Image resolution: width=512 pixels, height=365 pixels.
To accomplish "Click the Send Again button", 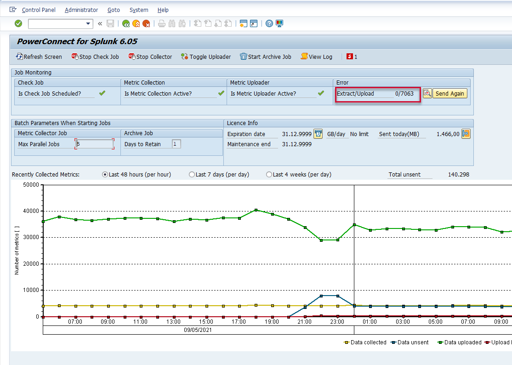I will [449, 93].
